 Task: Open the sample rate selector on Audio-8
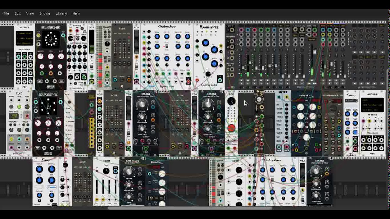tap(373, 109)
